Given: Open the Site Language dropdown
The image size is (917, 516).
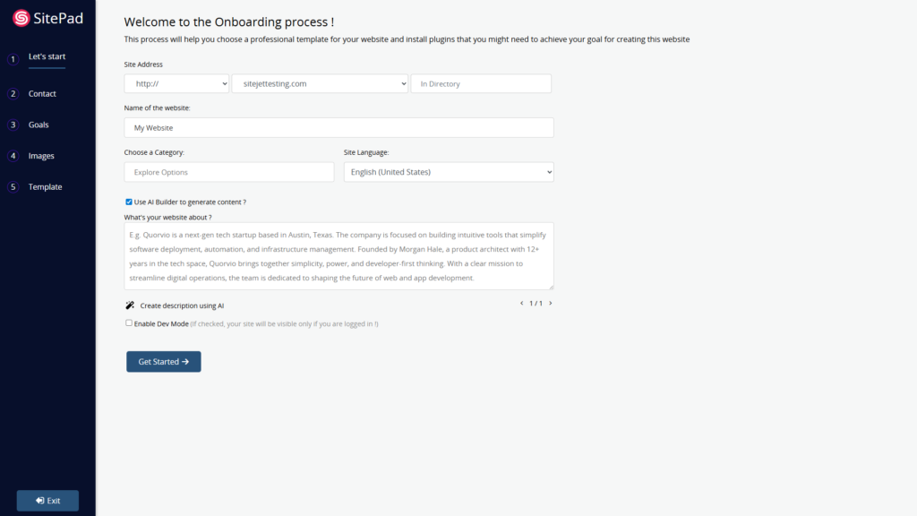Looking at the screenshot, I should tap(449, 172).
